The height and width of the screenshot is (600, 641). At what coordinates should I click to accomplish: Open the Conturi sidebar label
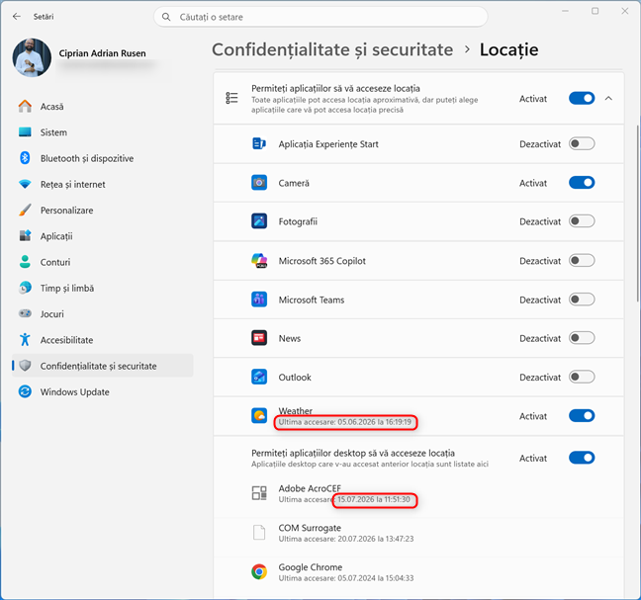(55, 262)
